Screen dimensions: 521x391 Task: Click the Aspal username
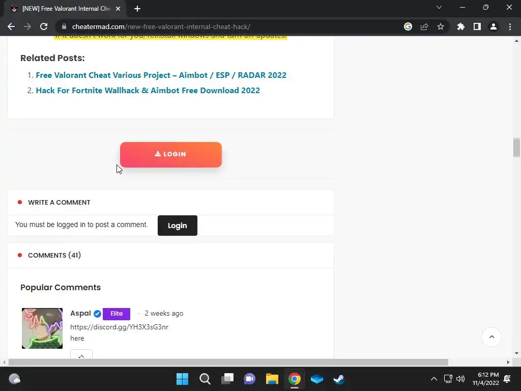80,313
